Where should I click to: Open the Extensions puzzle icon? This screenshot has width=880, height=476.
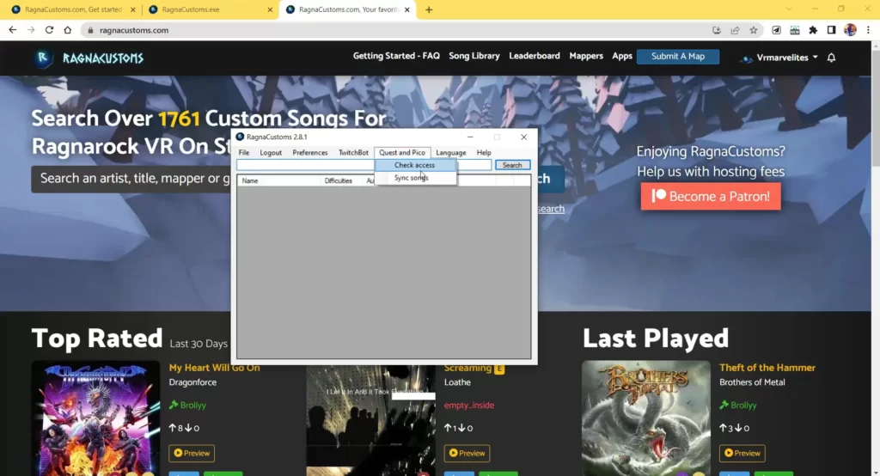pos(813,30)
